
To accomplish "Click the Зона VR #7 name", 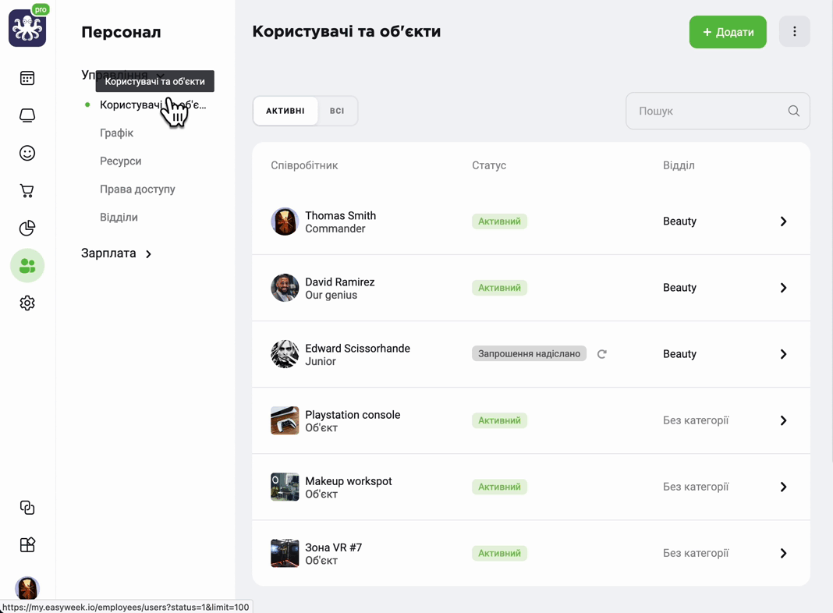I will [334, 547].
